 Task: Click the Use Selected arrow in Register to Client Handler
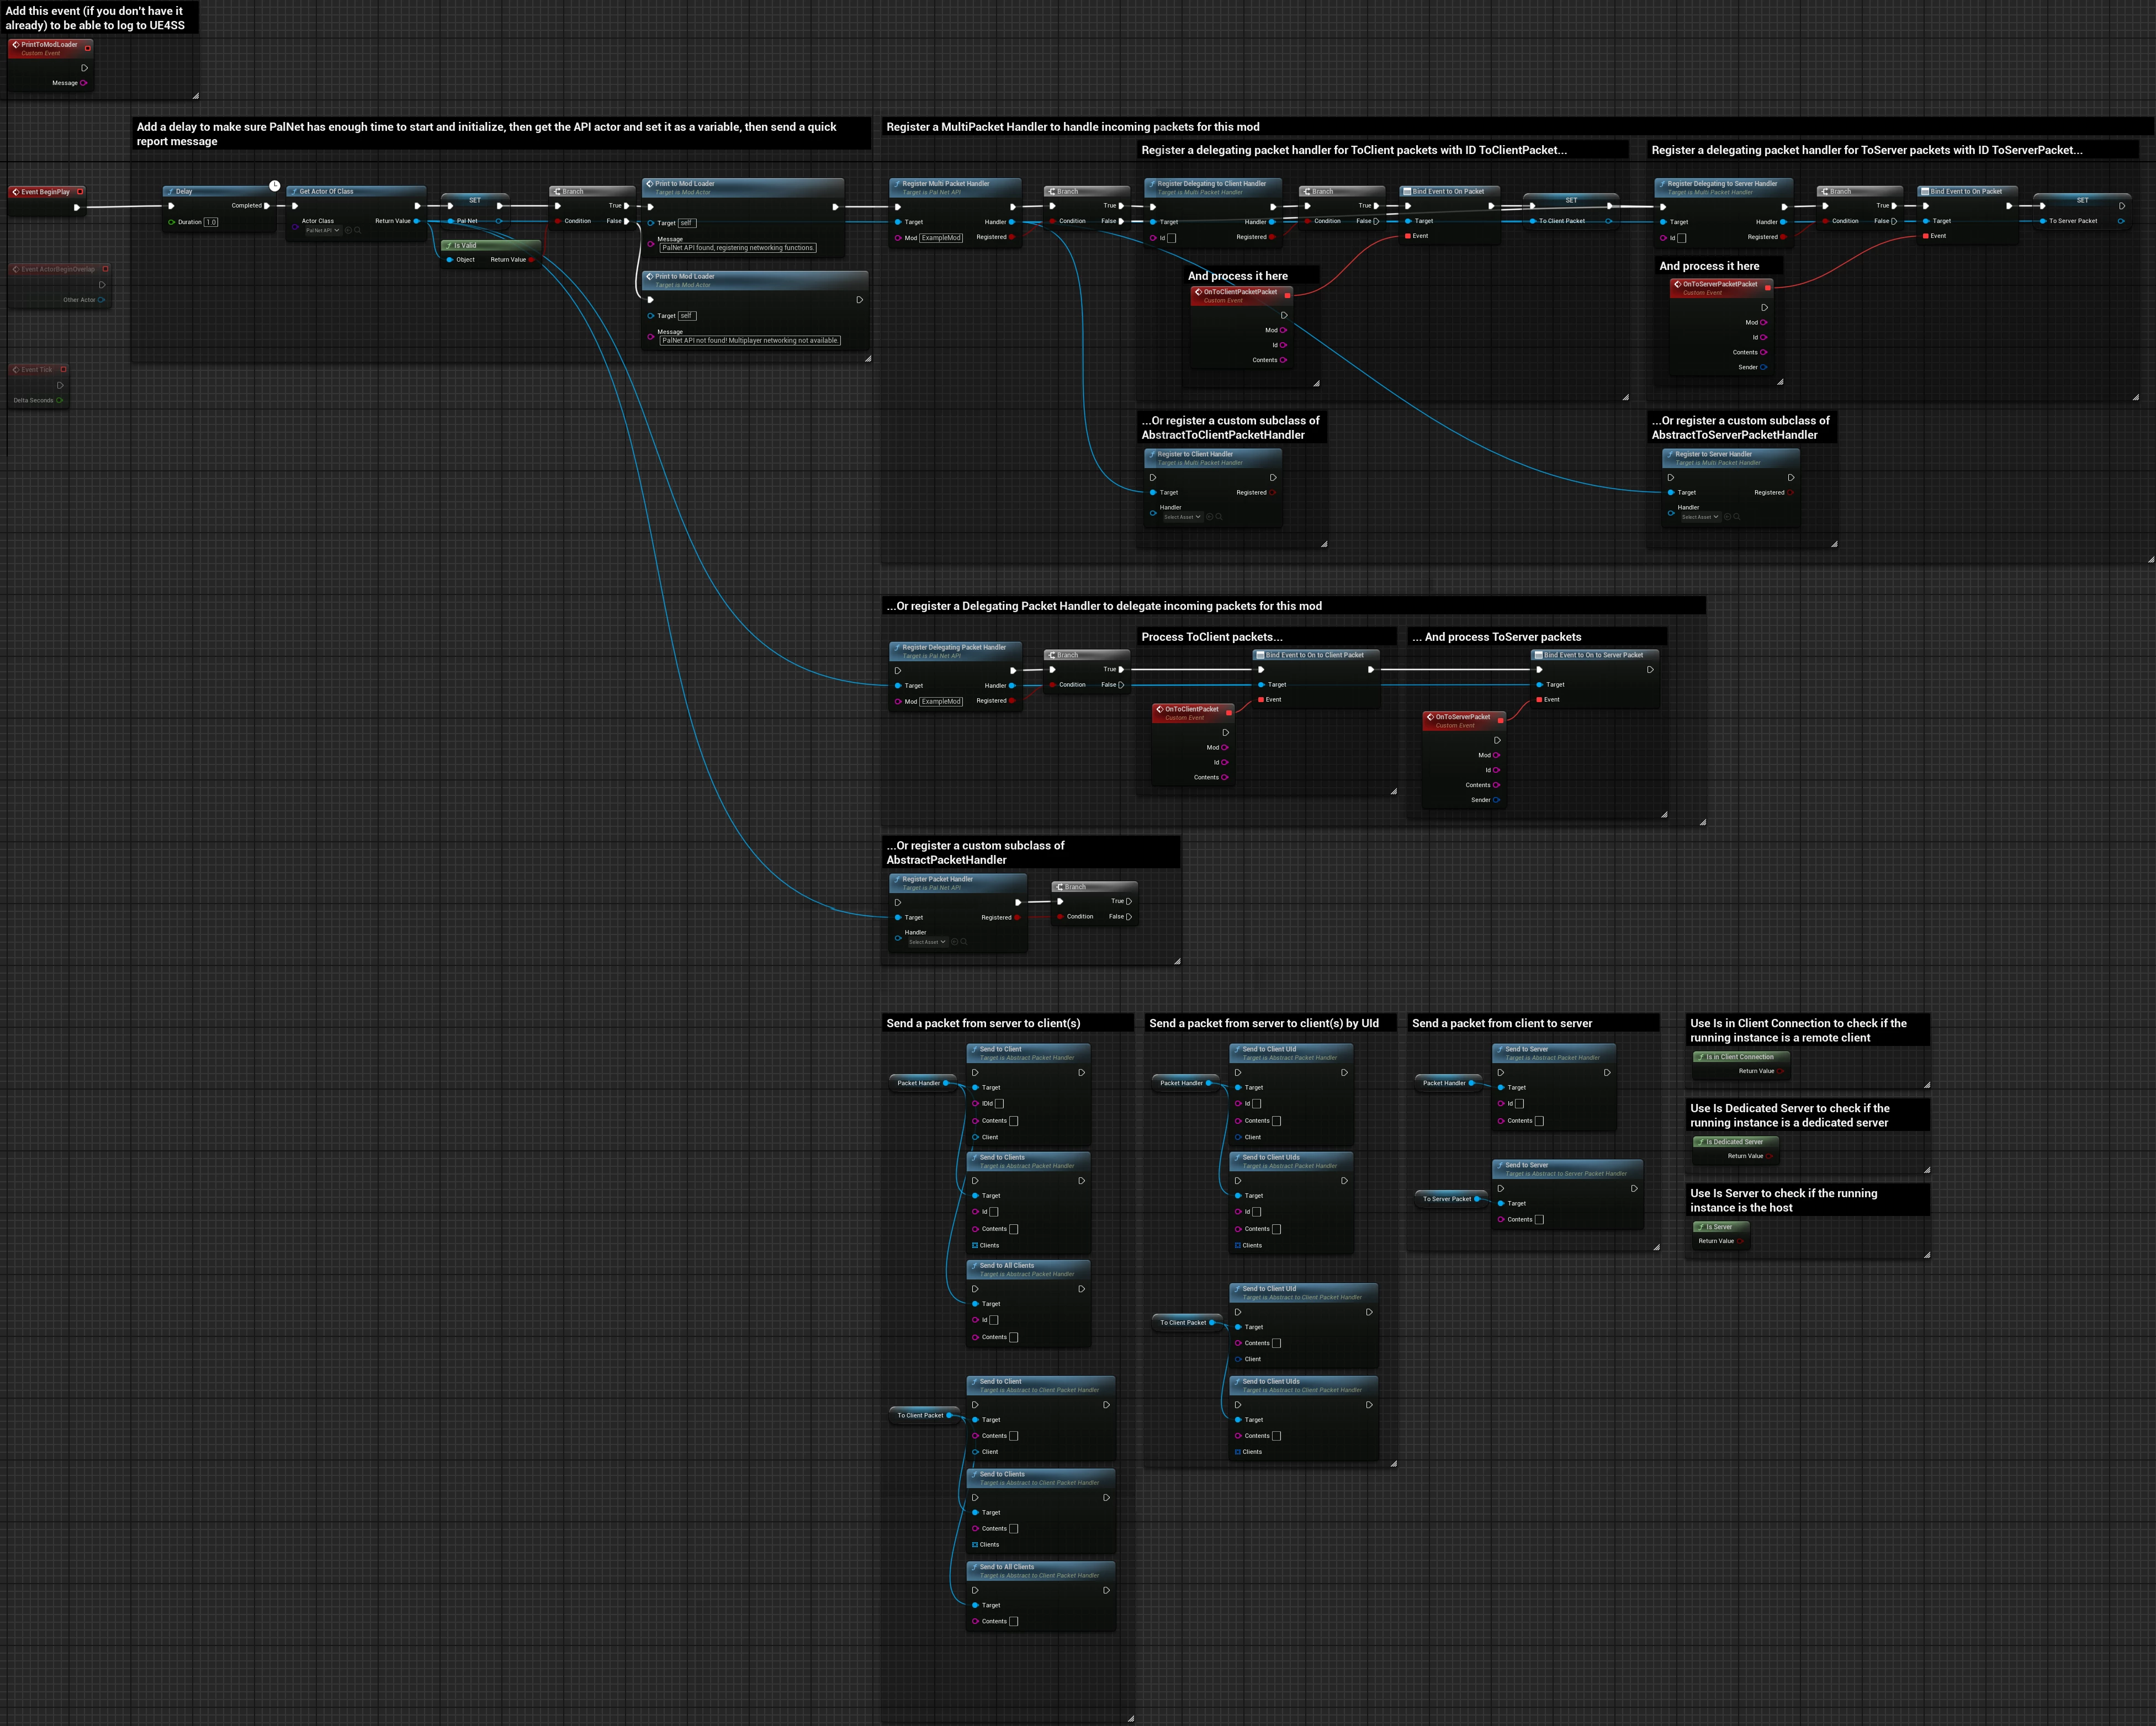coord(1209,517)
